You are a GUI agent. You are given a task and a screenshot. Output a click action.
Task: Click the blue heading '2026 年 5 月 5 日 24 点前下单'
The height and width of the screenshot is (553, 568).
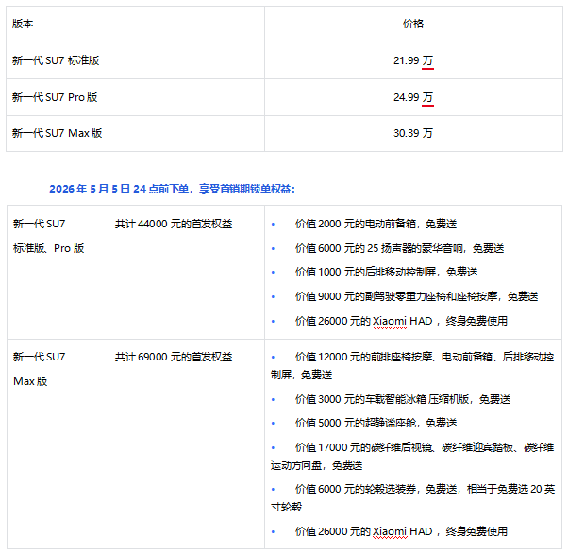click(x=119, y=189)
